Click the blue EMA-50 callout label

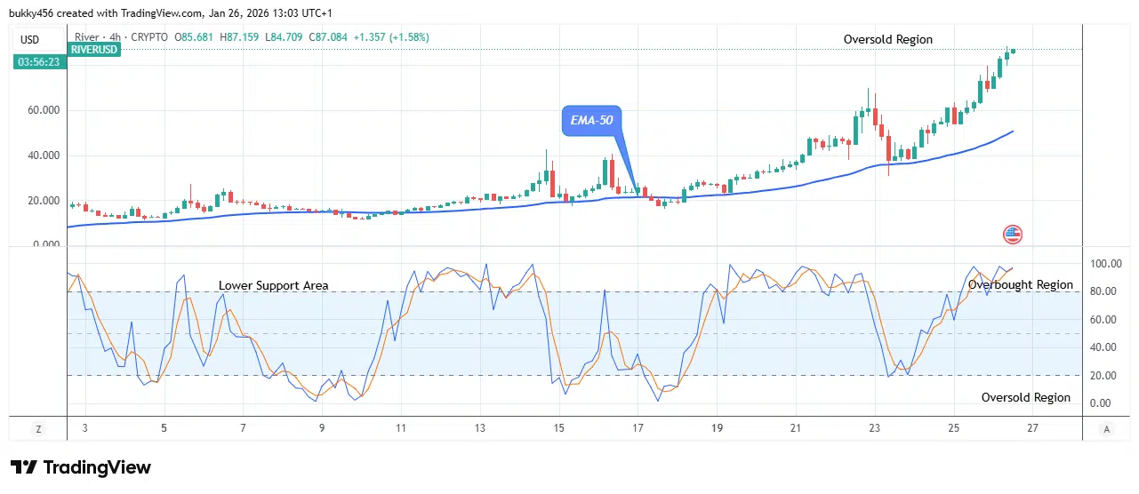[x=591, y=120]
